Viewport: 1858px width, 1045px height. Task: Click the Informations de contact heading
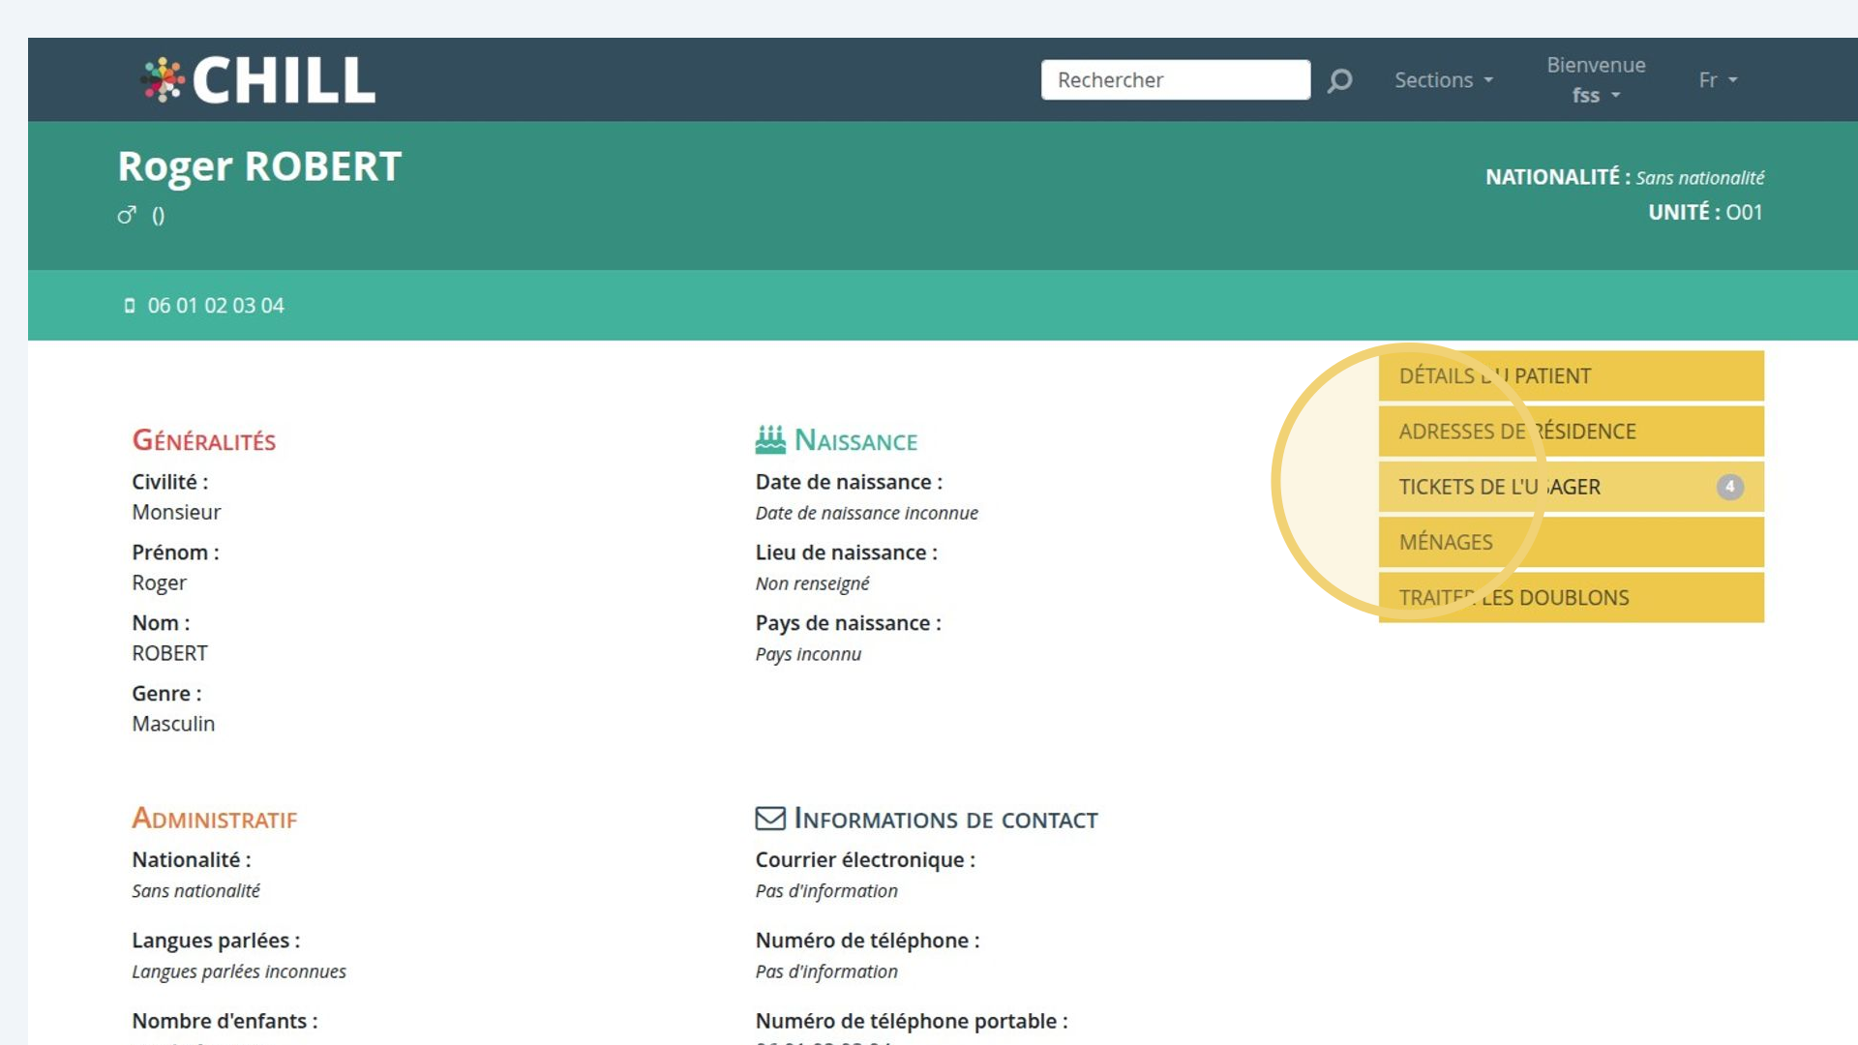pos(945,819)
